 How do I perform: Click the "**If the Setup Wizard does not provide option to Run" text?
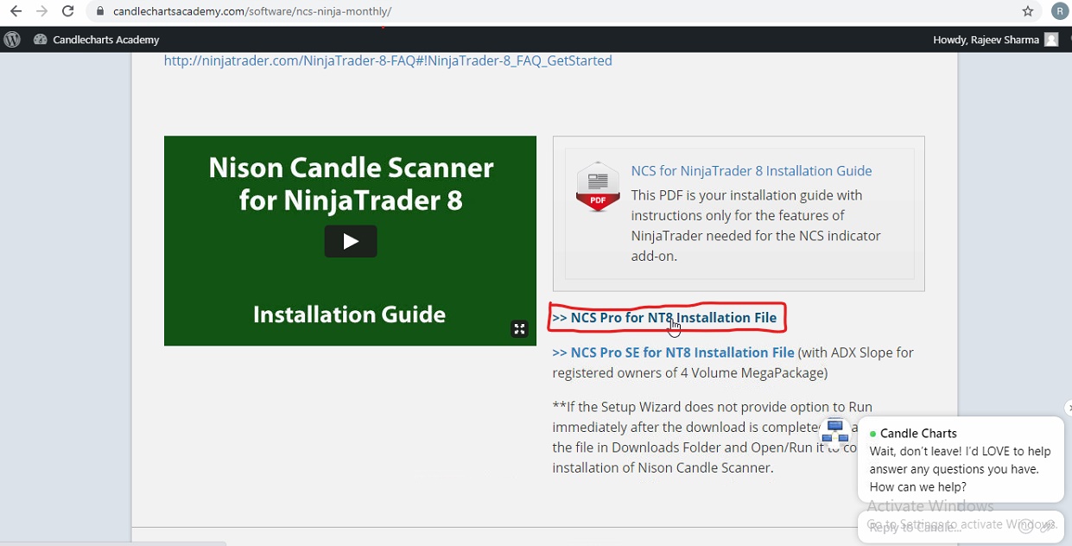click(x=713, y=407)
